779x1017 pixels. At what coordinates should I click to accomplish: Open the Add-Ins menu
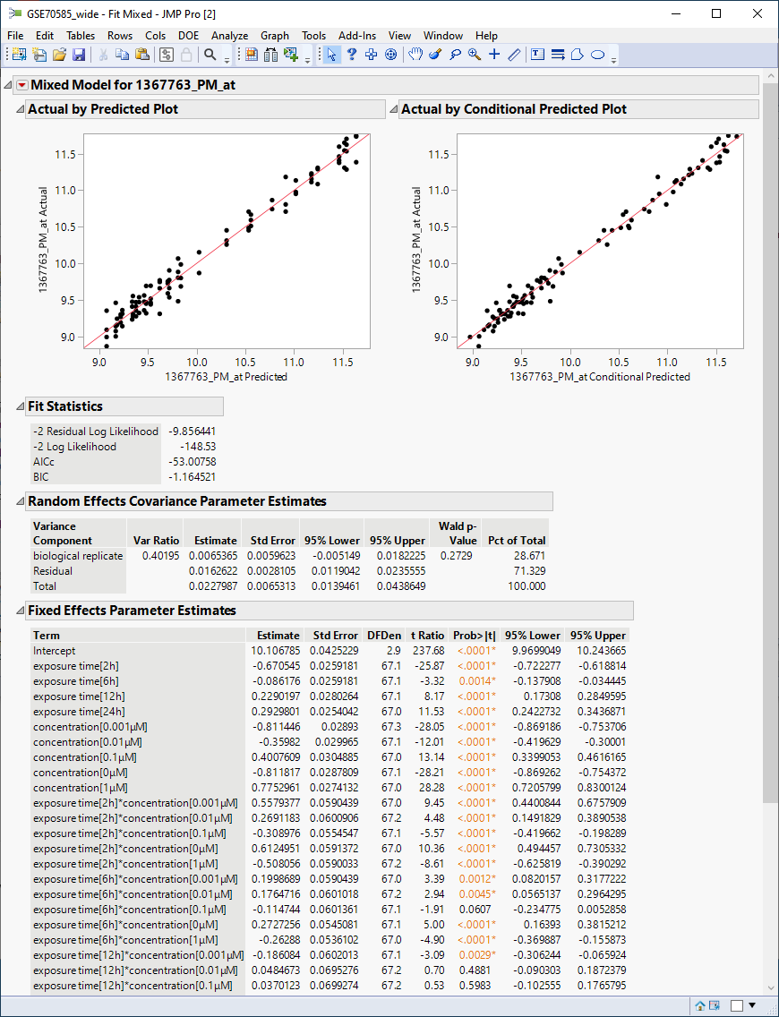[x=356, y=36]
